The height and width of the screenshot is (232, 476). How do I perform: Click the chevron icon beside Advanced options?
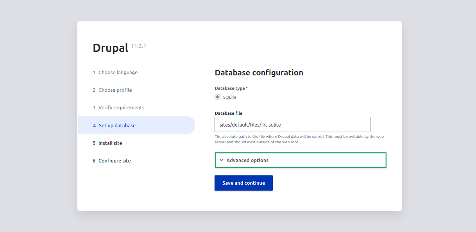pos(221,160)
